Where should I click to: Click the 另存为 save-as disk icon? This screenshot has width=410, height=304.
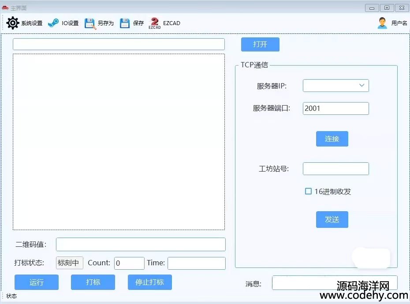(90, 23)
